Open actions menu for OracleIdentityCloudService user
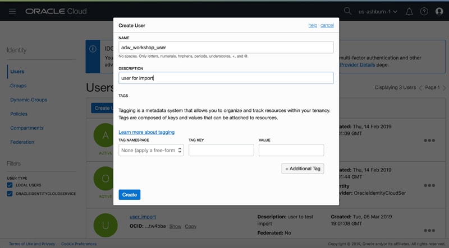 (x=429, y=185)
